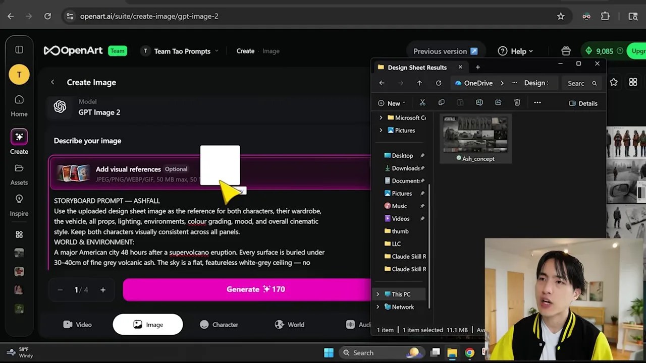Increase the image count with plus
Image resolution: width=646 pixels, height=363 pixels.
coord(103,290)
